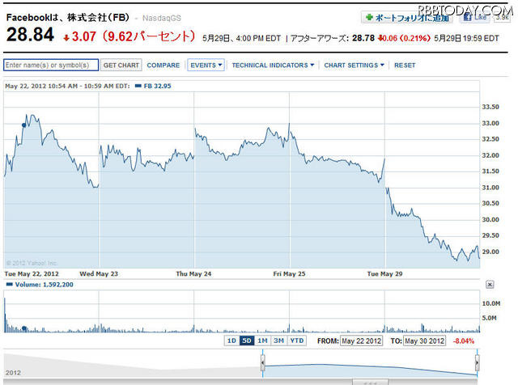
Task: Click the data point marker on the price chart
Action: click(x=23, y=125)
